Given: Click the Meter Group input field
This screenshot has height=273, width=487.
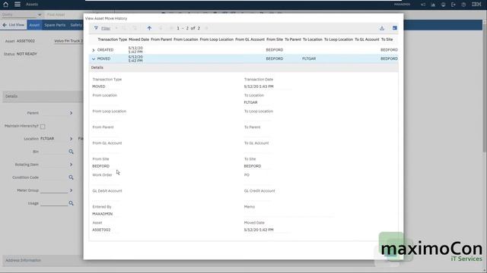Looking at the screenshot, I should (54, 190).
